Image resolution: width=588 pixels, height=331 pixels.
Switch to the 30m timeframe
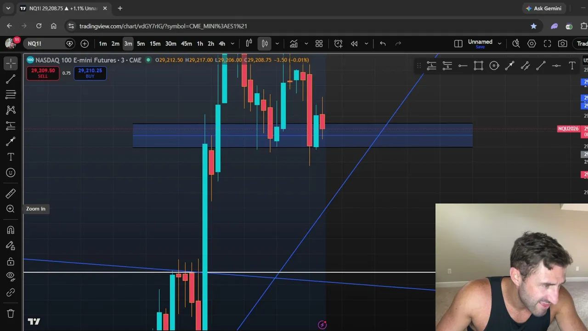click(171, 44)
